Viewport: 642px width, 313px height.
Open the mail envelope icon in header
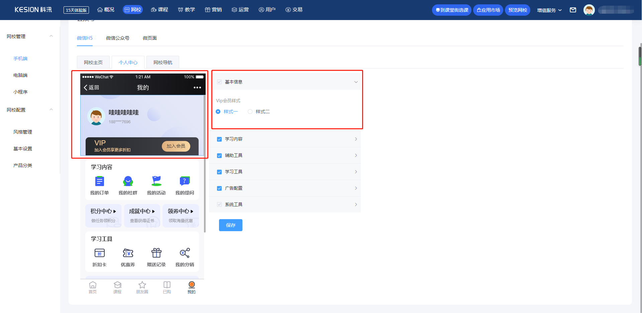[573, 10]
